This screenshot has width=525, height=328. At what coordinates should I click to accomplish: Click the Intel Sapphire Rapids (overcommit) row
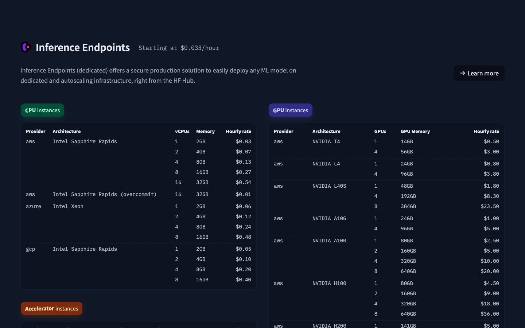pyautogui.click(x=104, y=194)
